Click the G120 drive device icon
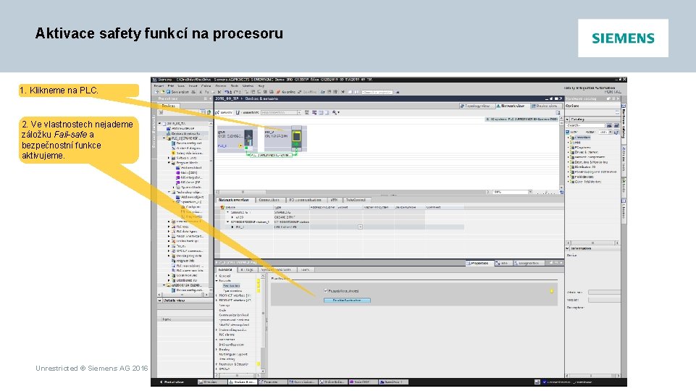This screenshot has height=391, width=696. 248,138
